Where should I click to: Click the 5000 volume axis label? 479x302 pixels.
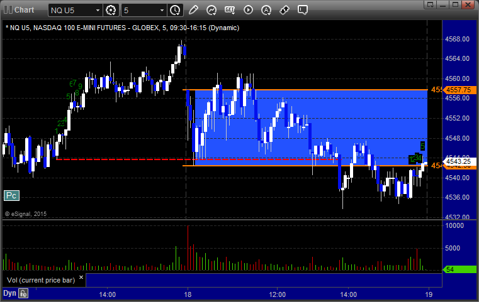coord(453,248)
